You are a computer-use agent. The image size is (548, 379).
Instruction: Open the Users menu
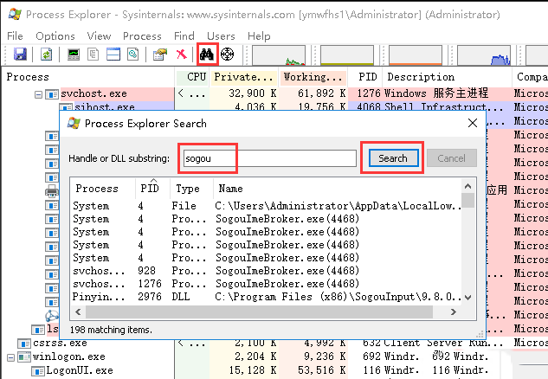click(221, 36)
